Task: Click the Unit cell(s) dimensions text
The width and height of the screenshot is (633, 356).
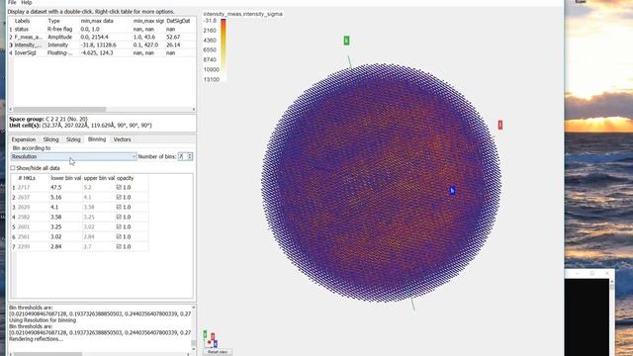Action: click(80, 126)
